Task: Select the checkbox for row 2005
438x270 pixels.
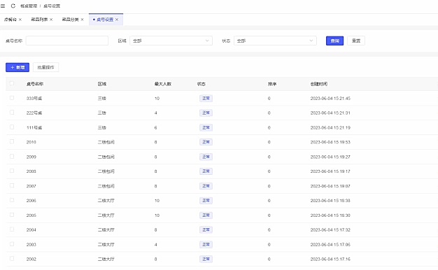Action: (12, 215)
